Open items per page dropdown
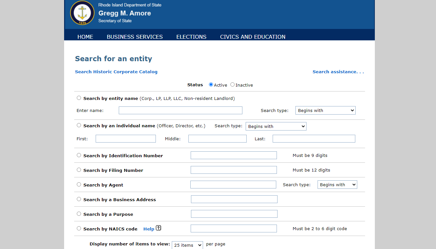The image size is (436, 249). click(x=187, y=245)
